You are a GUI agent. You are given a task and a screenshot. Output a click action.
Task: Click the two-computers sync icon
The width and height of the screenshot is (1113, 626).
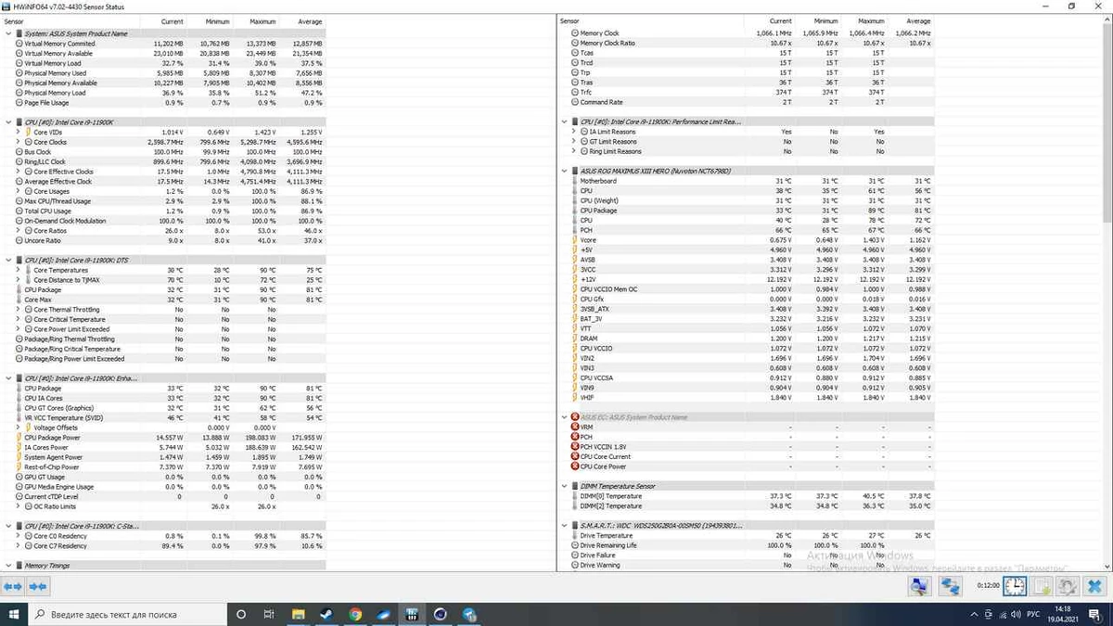point(951,586)
